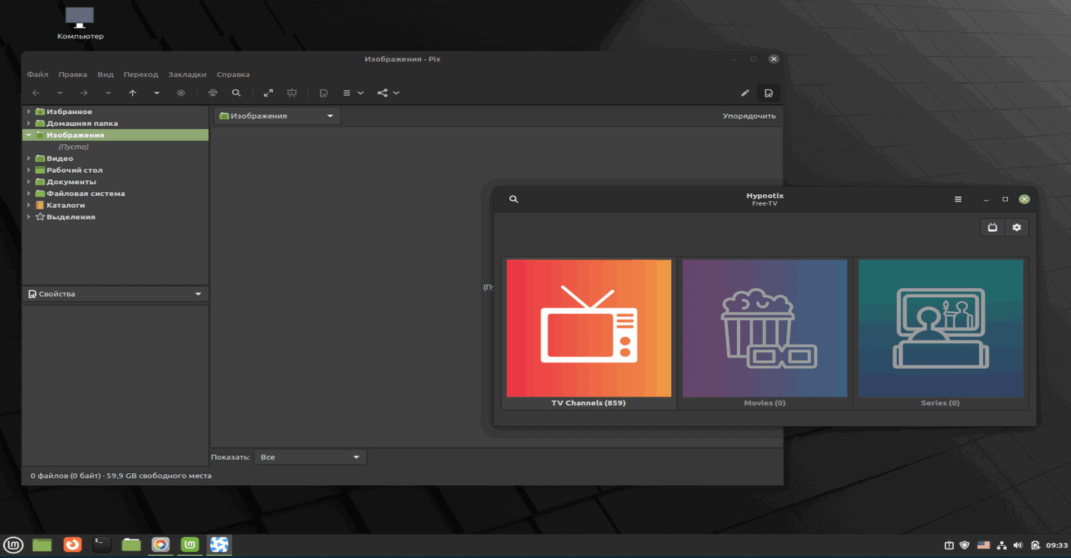Go up to the parent folder

tap(133, 93)
